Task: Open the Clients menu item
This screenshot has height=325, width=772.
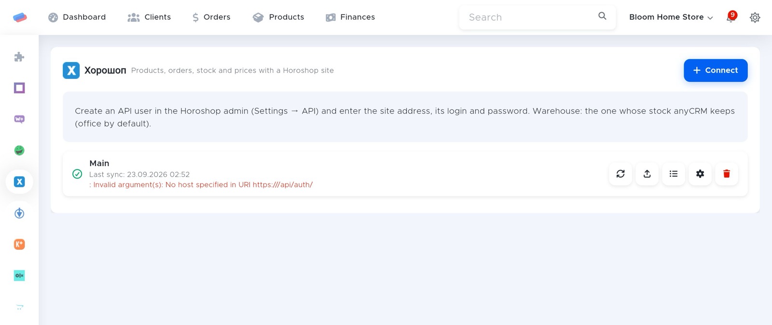Action: (x=149, y=17)
